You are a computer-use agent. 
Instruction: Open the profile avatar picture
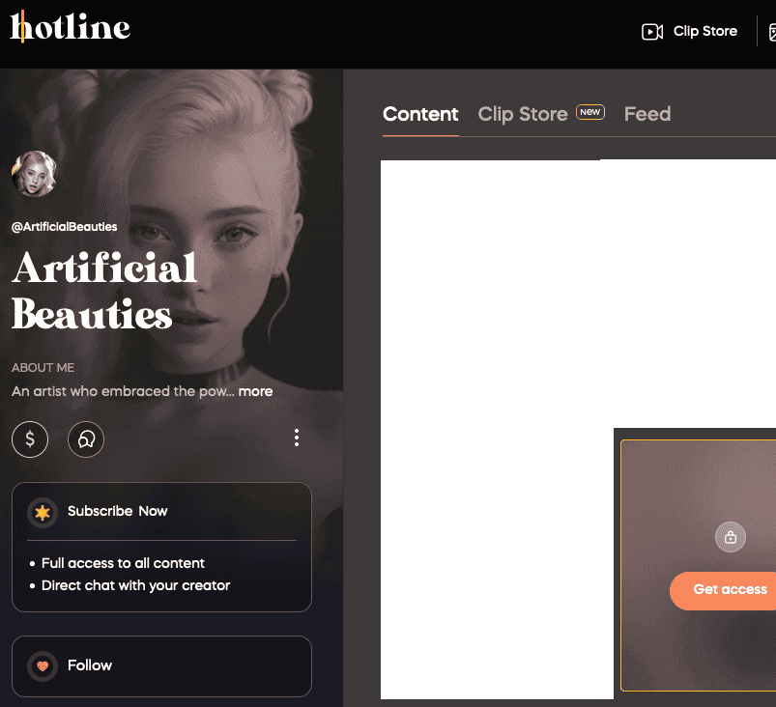[34, 174]
